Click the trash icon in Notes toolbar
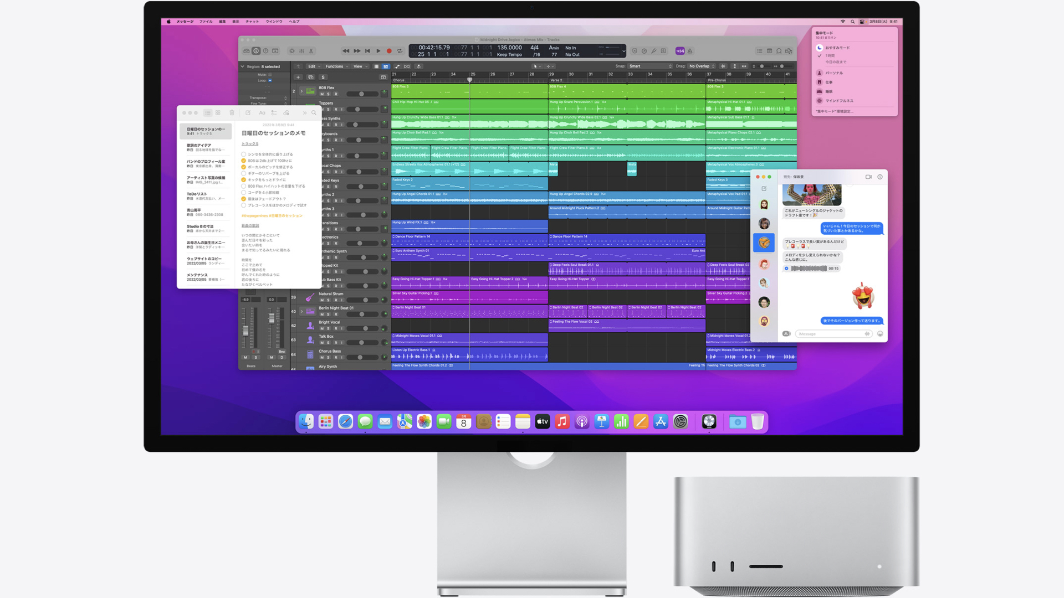The image size is (1064, 598). (232, 113)
